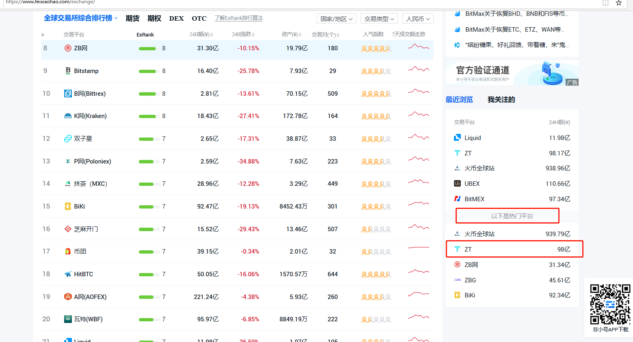Click the 瓦特 WBF logo icon
The image size is (633, 342).
pos(68,319)
